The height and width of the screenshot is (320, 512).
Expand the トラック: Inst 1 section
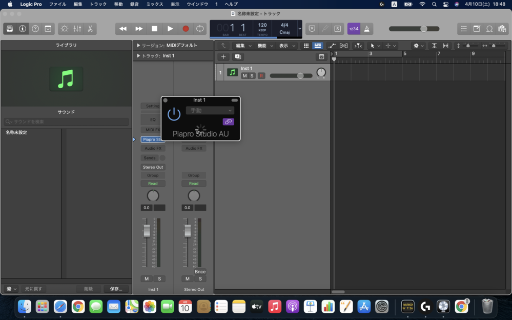tap(138, 56)
